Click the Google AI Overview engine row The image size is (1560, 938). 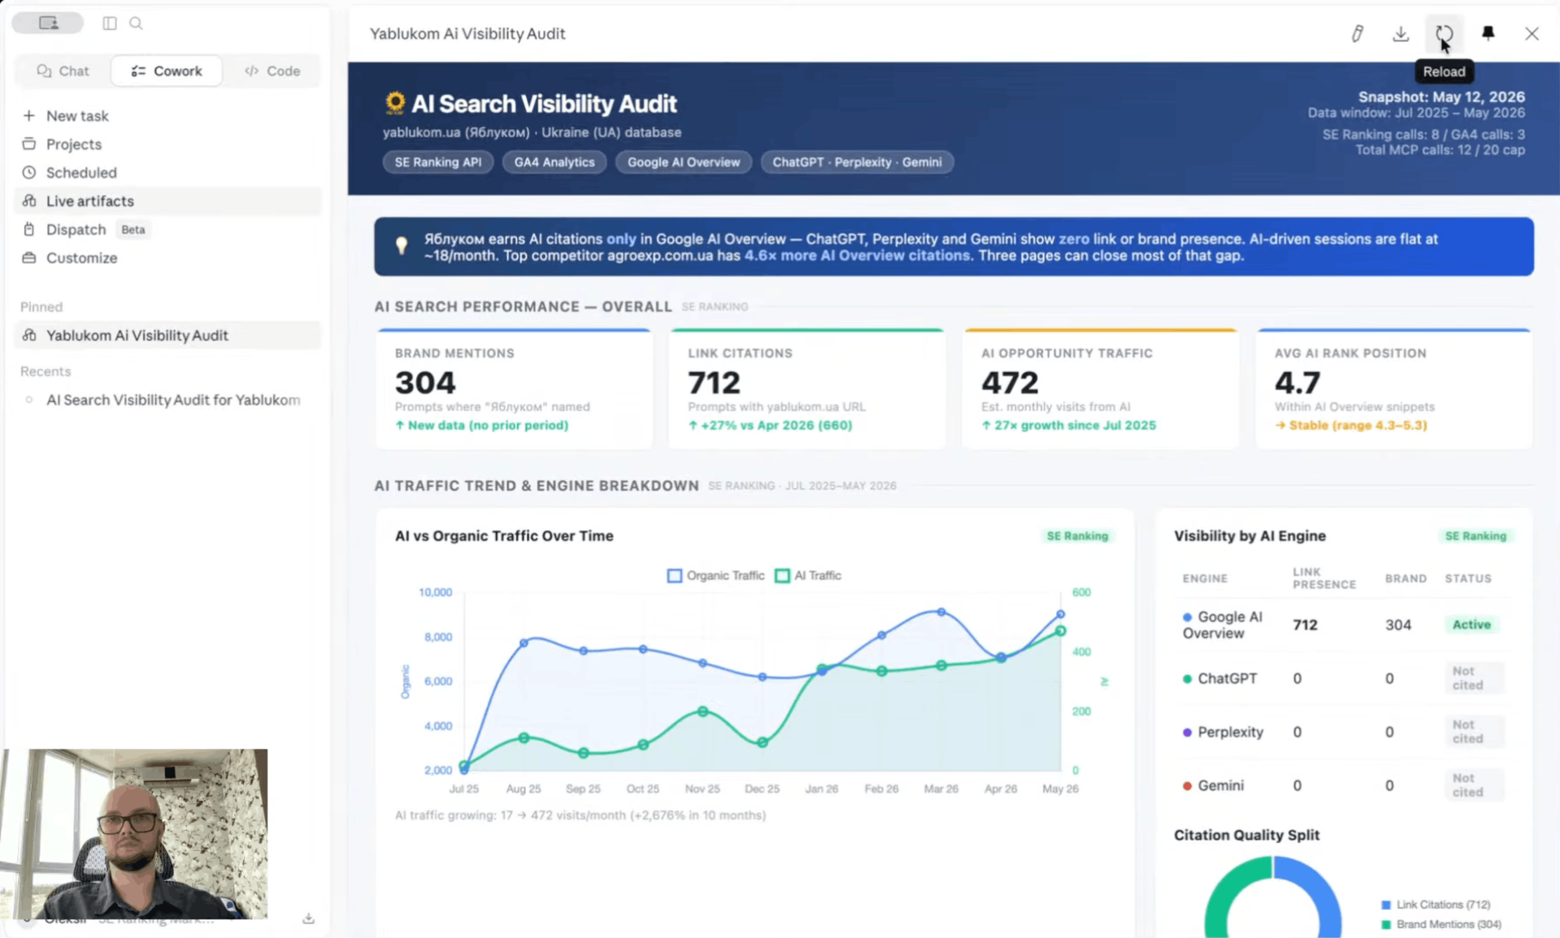click(1343, 624)
